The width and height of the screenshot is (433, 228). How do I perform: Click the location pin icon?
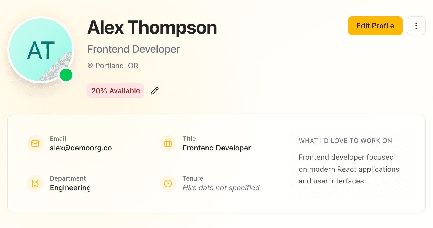click(90, 66)
